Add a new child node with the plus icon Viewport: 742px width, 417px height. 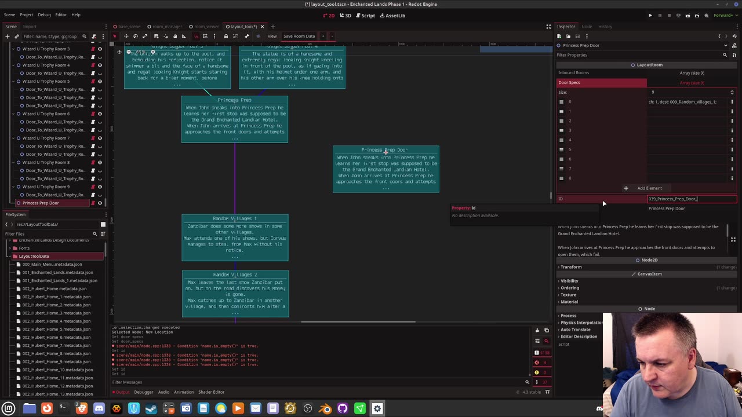pyautogui.click(x=8, y=36)
